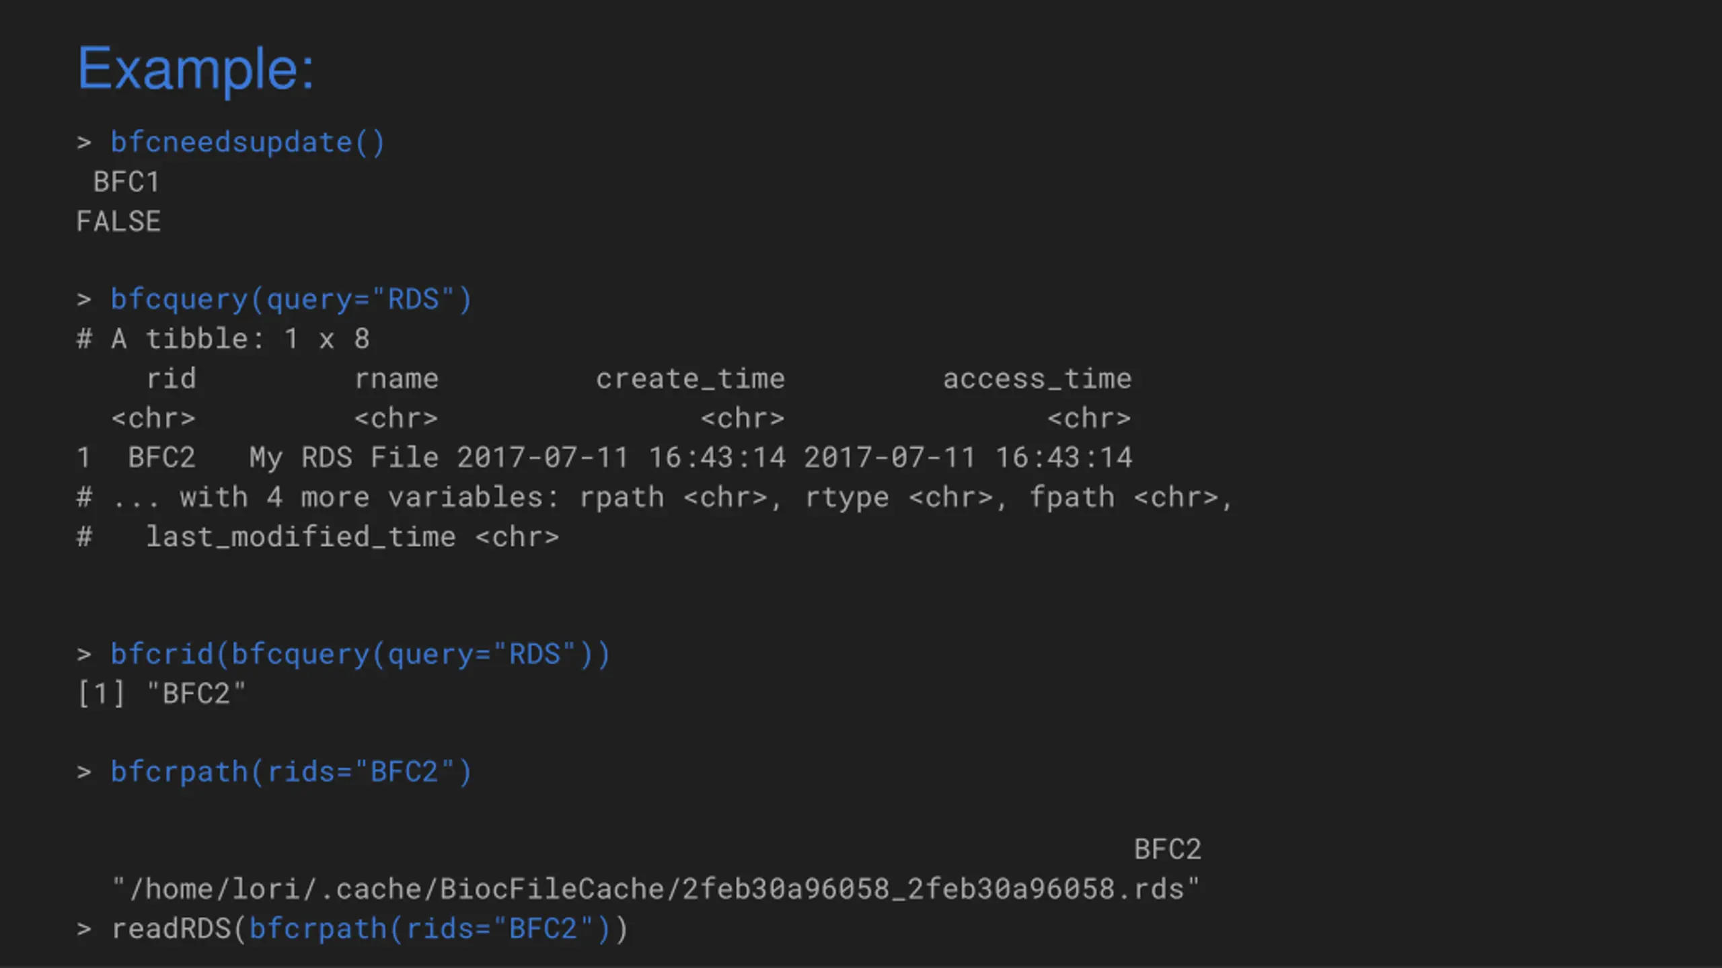Click the rname column header
The width and height of the screenshot is (1722, 968).
tap(396, 378)
